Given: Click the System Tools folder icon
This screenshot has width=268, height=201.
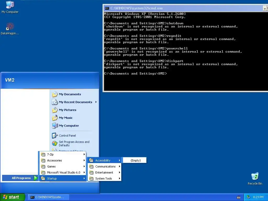Looking at the screenshot, I should coord(91,178).
